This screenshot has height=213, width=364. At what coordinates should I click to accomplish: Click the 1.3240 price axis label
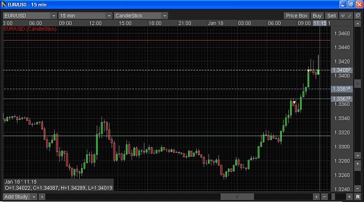click(x=342, y=189)
